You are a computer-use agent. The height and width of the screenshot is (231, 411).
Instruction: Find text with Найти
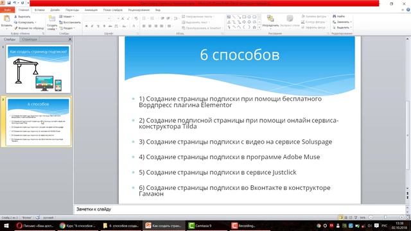339,16
